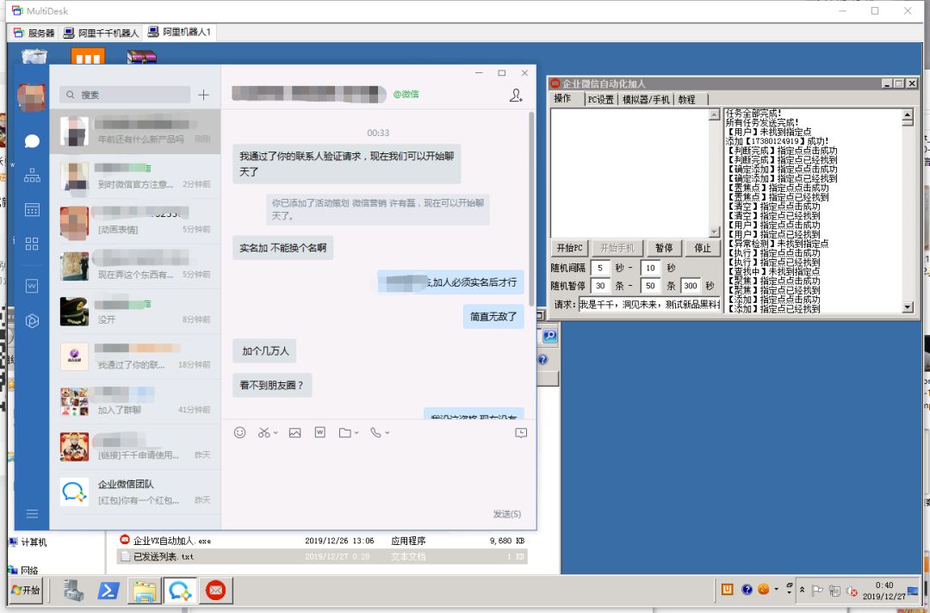Click the 搜索 search box in WeCom

coord(125,95)
